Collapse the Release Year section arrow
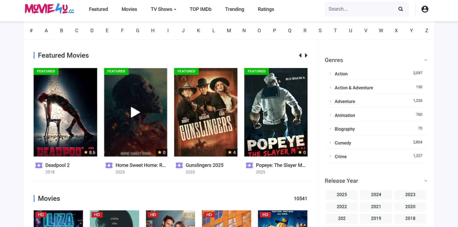This screenshot has height=227, width=458. 425,181
